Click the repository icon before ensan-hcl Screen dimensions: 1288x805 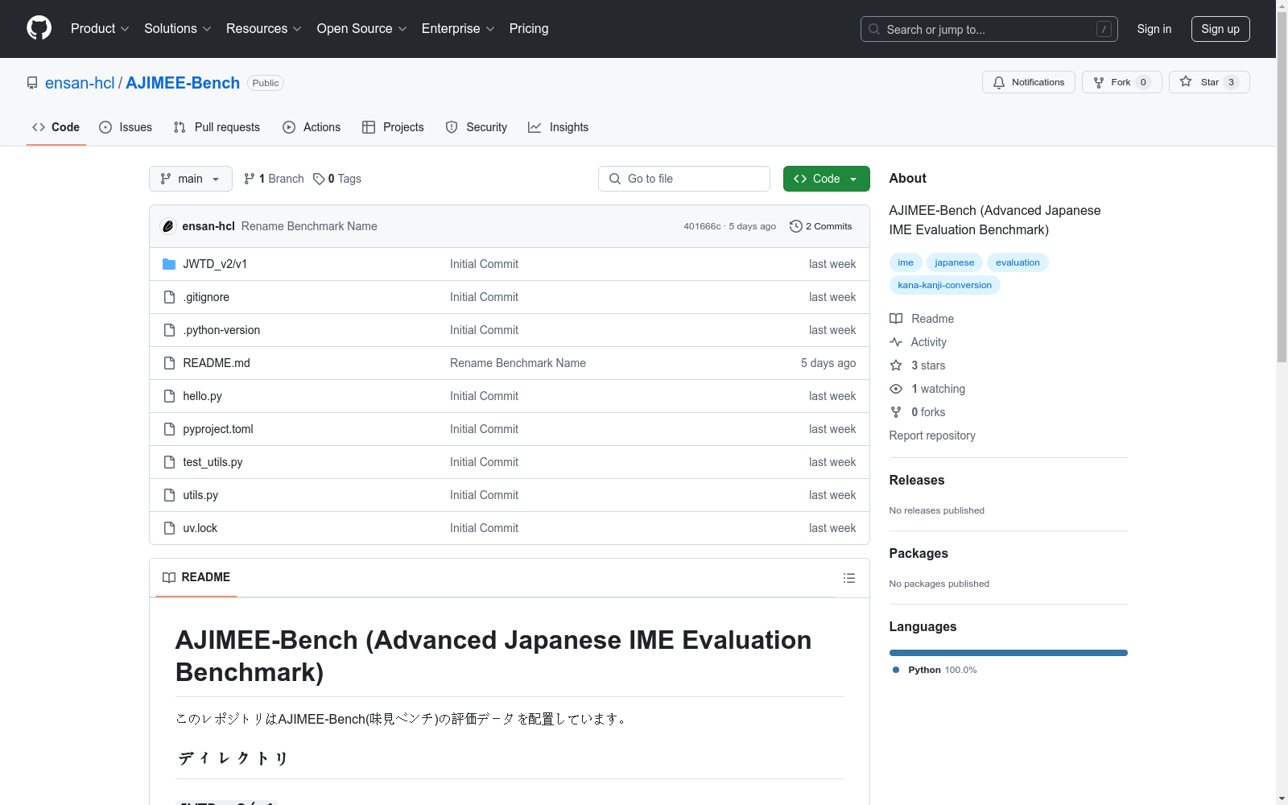point(32,83)
